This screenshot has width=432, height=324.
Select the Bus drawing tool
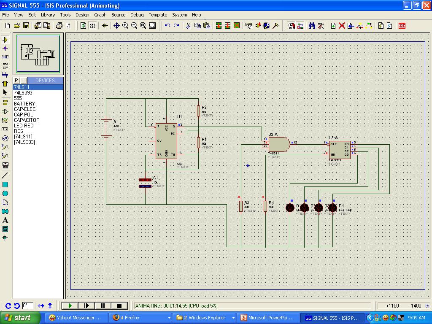coord(5,75)
